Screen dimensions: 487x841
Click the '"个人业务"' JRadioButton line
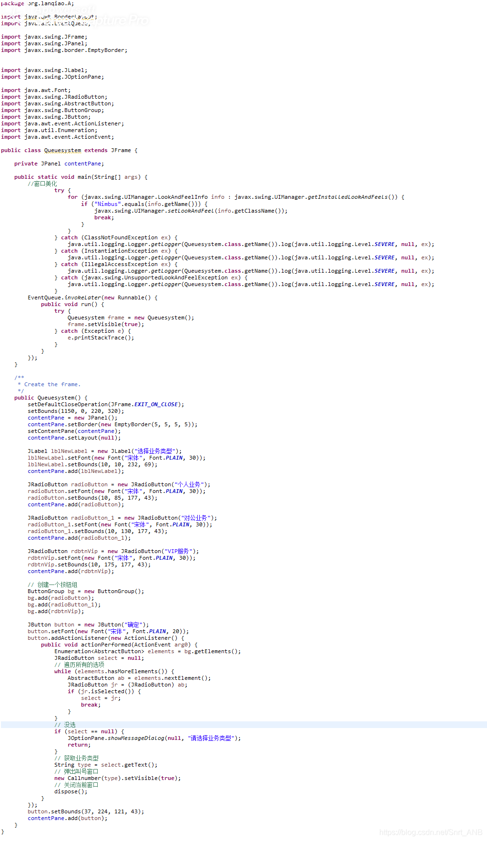[x=119, y=484]
